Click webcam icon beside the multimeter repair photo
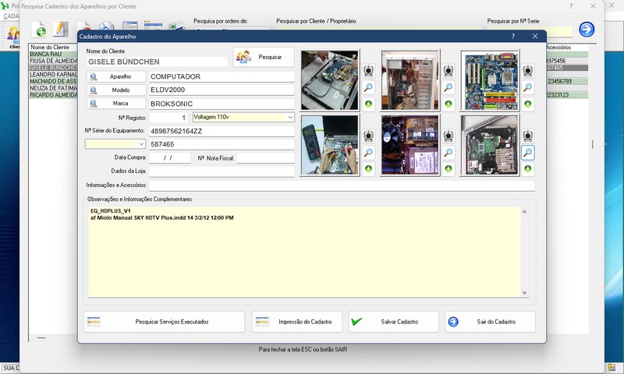Viewport: 624px width, 374px height. 368,136
